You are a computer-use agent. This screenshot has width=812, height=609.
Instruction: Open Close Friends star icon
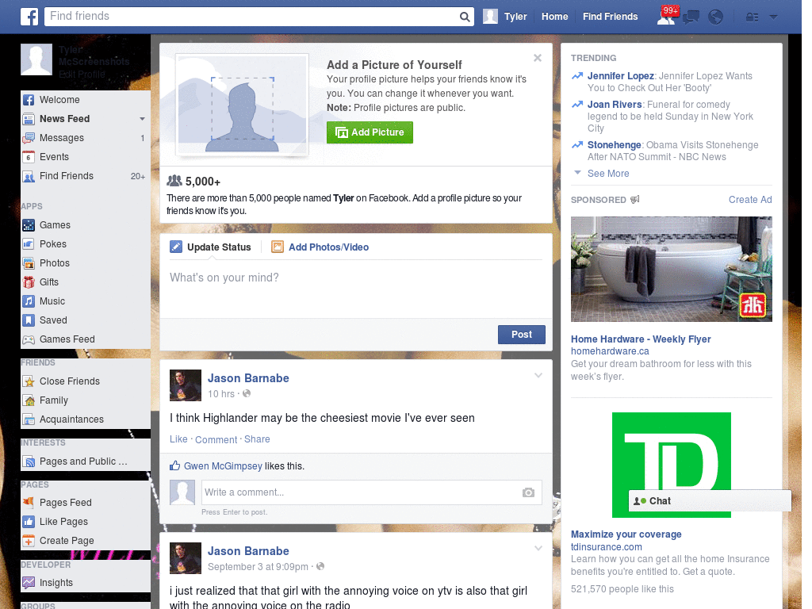(29, 381)
